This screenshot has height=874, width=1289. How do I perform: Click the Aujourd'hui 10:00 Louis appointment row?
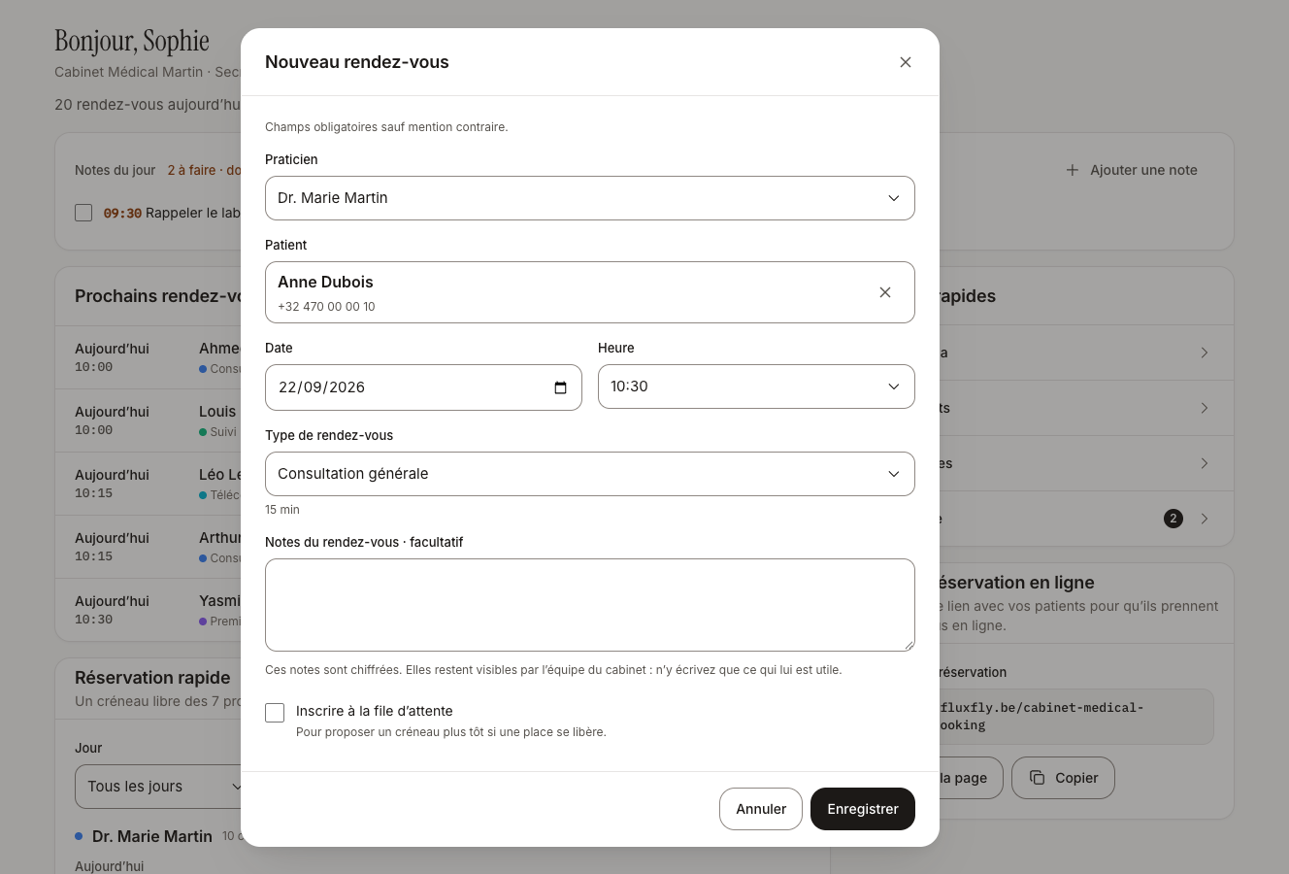coord(149,420)
